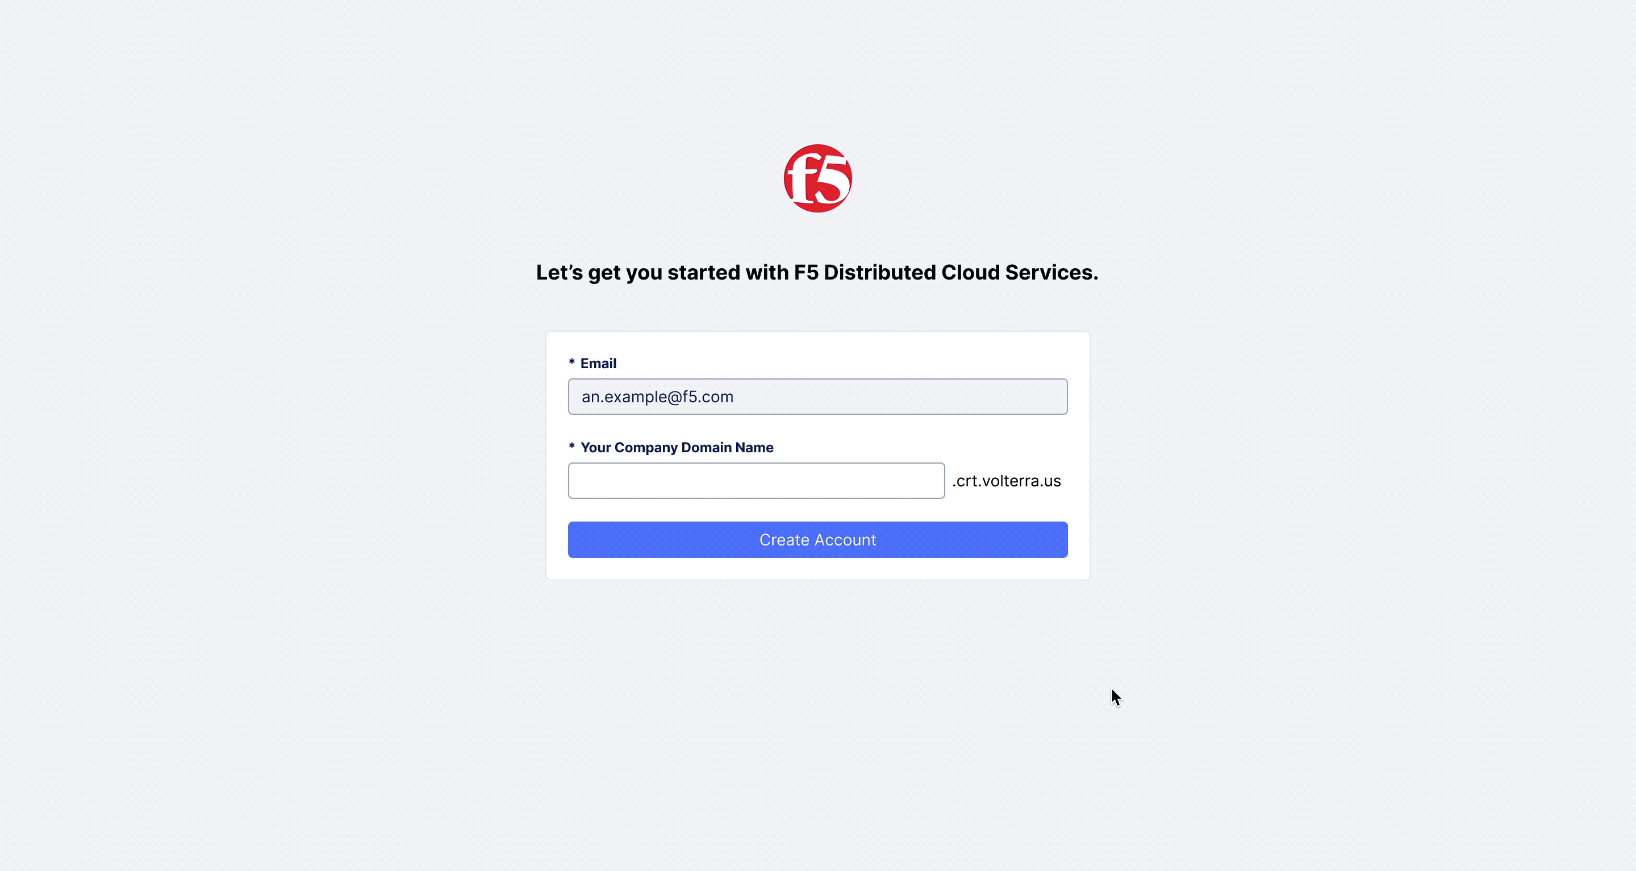Click the "Create Account" button text
This screenshot has height=871, width=1636.
817,540
